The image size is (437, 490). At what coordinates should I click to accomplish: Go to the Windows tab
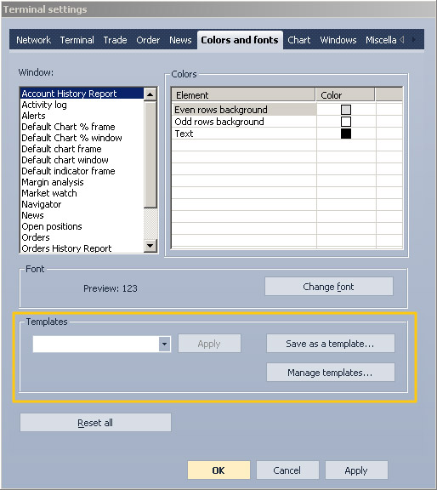tap(338, 40)
